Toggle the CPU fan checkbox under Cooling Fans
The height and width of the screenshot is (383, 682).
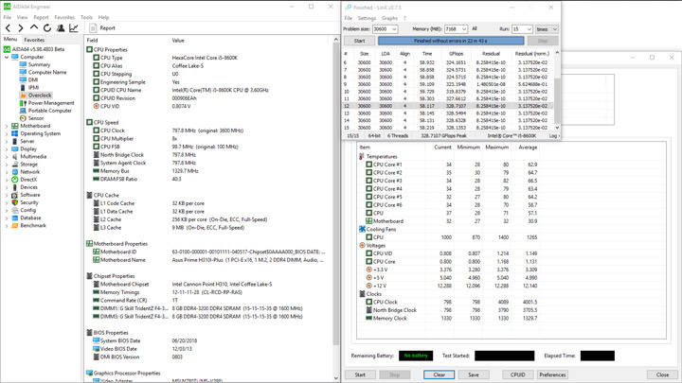368,237
